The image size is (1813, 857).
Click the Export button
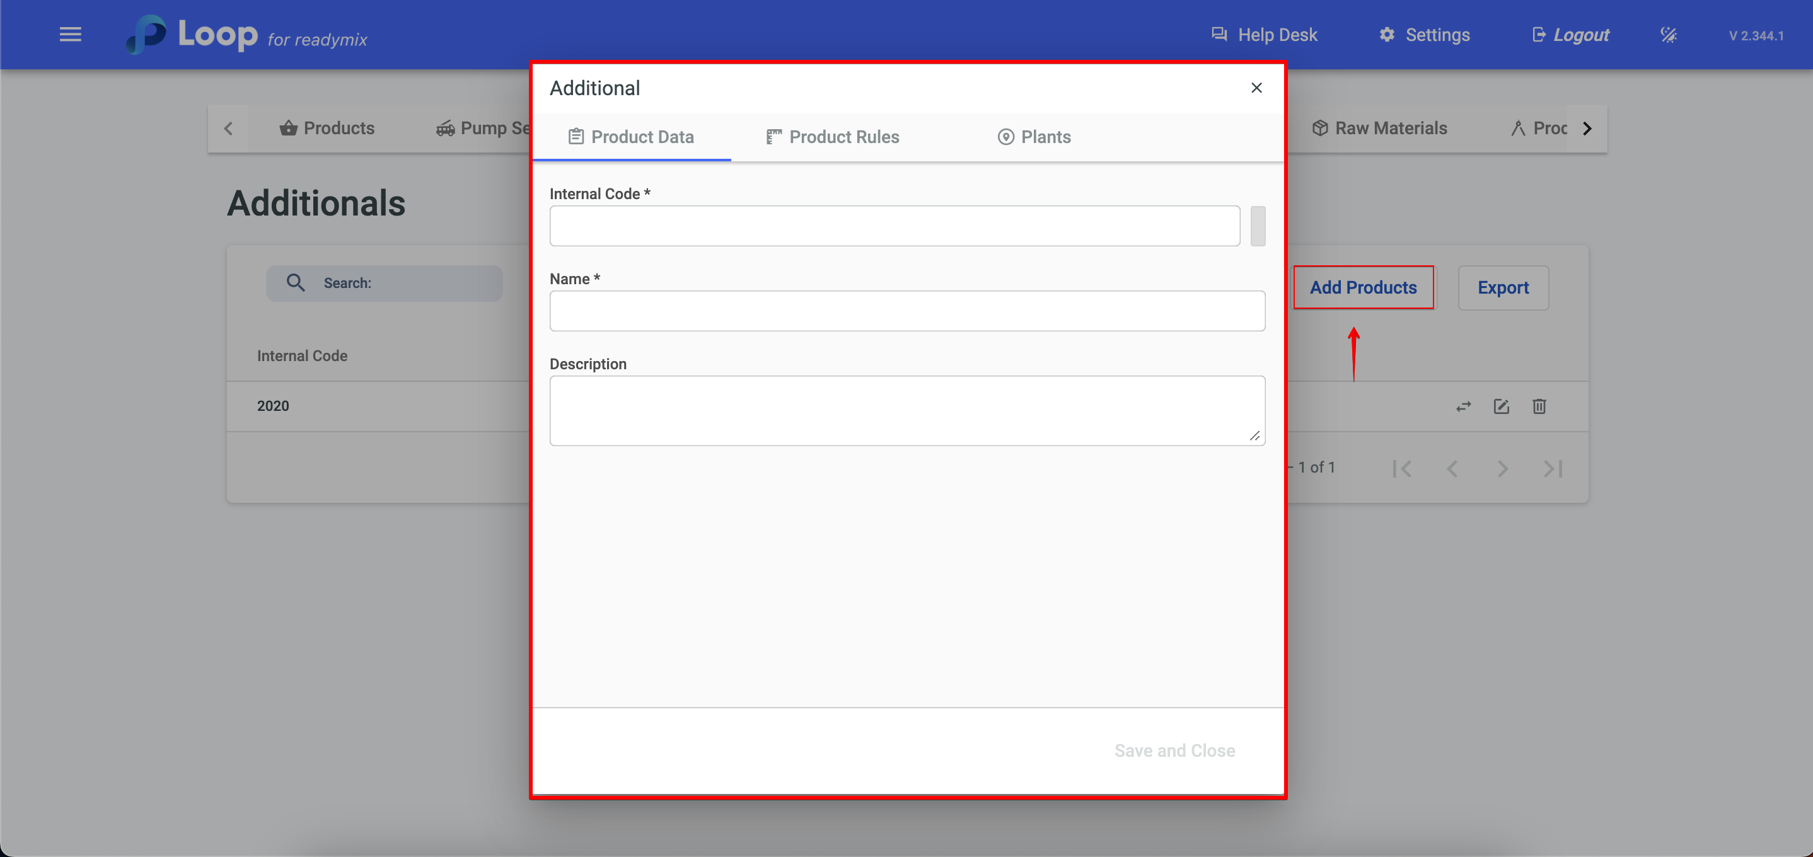(1503, 288)
